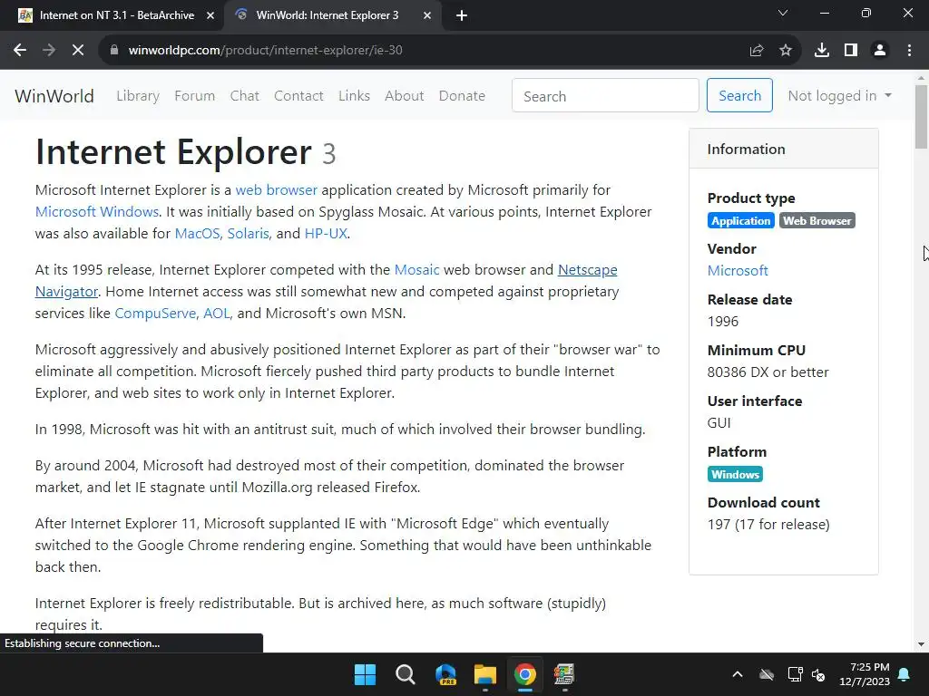This screenshot has height=696, width=929.
Task: Open tab search chevron
Action: point(783,13)
